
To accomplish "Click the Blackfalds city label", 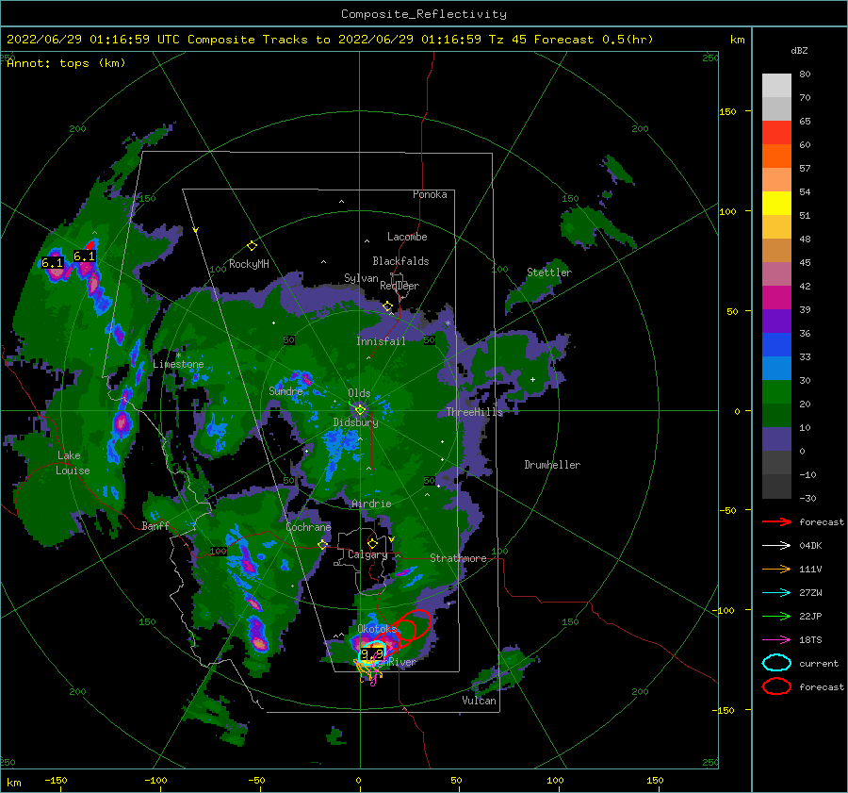I will click(x=400, y=261).
